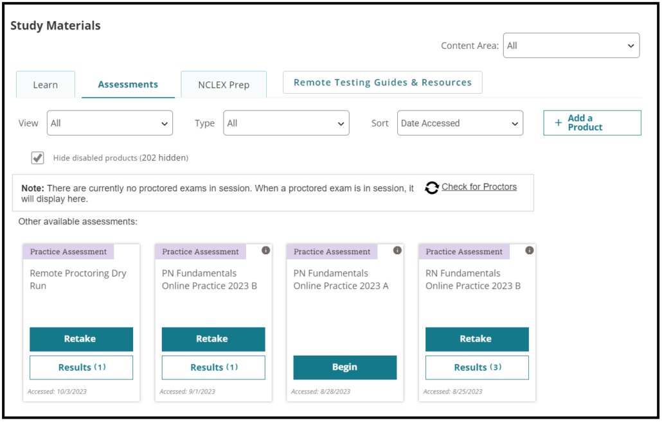The height and width of the screenshot is (425, 662).
Task: Click the Accessed: 8/28/2023 date text
Action: (x=321, y=392)
